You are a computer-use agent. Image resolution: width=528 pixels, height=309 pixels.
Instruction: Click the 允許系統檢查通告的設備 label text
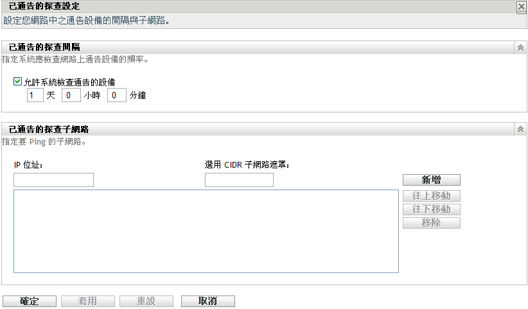click(x=69, y=82)
